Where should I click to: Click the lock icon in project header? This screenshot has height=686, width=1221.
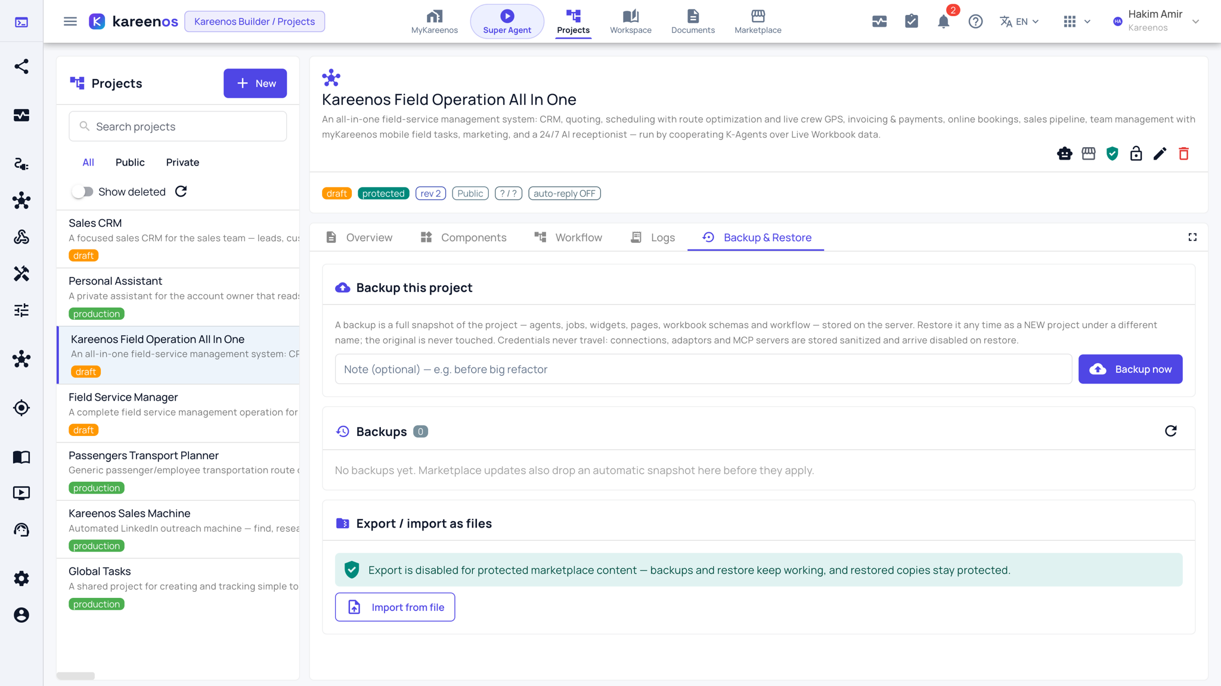click(x=1136, y=154)
